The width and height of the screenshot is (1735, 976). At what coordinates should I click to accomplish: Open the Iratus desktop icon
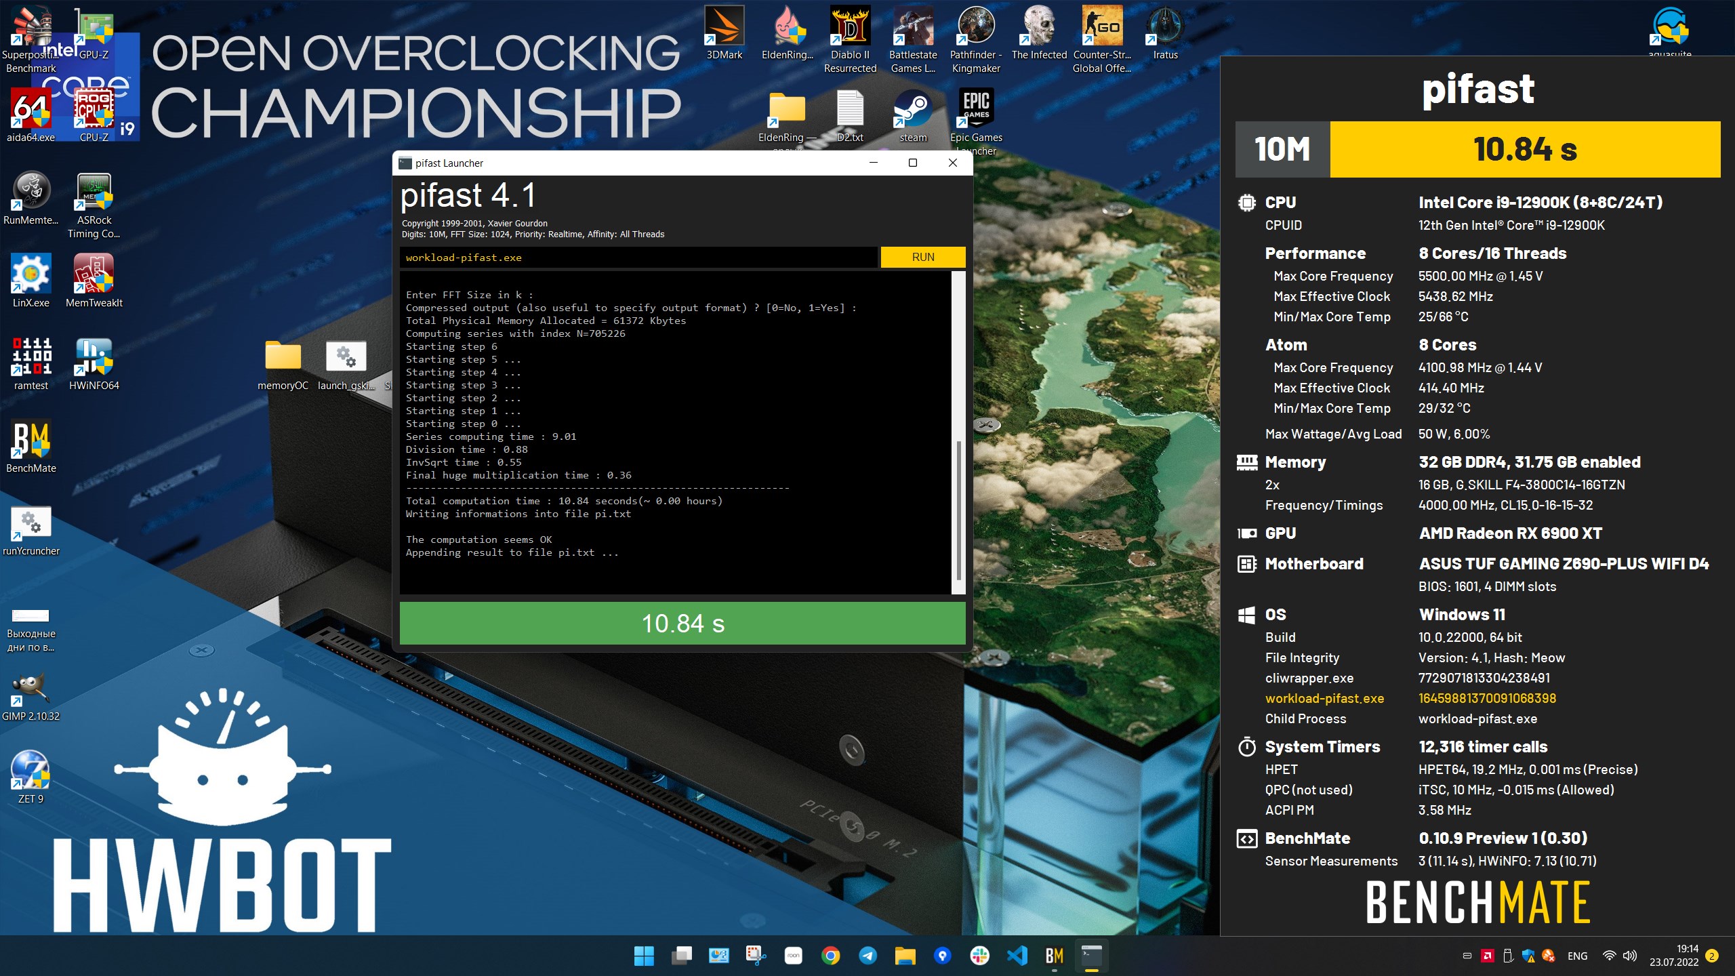[x=1165, y=33]
